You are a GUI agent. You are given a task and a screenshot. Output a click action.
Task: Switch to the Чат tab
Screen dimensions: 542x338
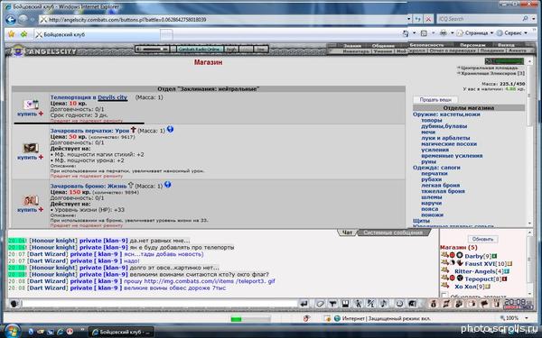tap(347, 233)
